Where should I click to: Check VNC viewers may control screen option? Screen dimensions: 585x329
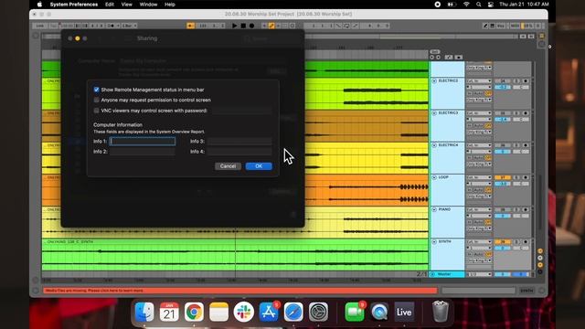pos(97,111)
